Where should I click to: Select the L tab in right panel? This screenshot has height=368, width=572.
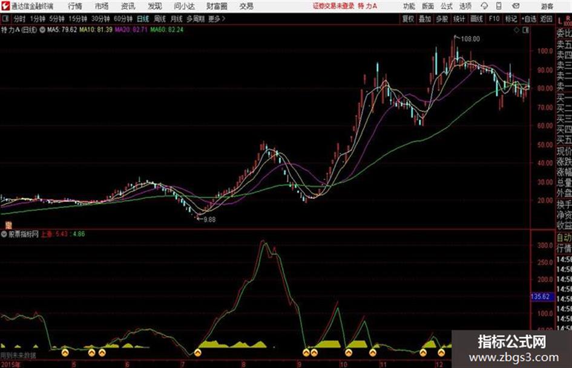[560, 21]
